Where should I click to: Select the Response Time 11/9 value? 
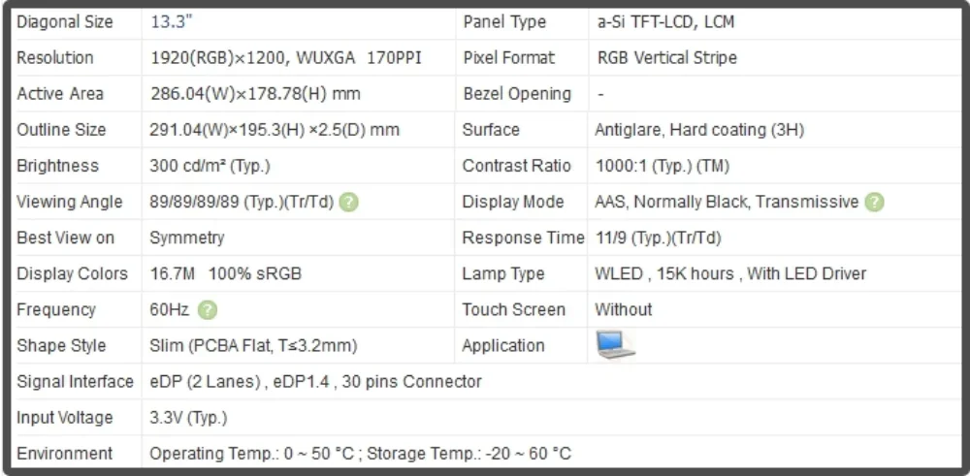[658, 238]
